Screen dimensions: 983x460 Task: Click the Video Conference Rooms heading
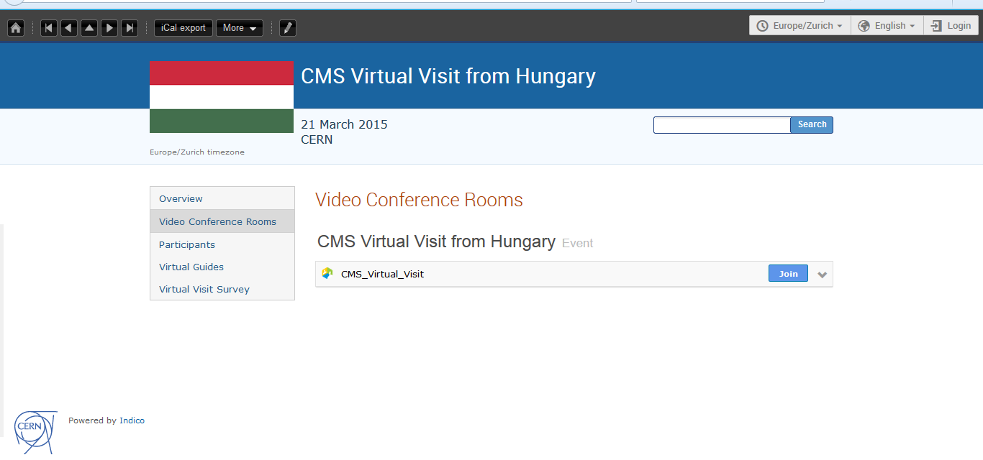[x=419, y=200]
